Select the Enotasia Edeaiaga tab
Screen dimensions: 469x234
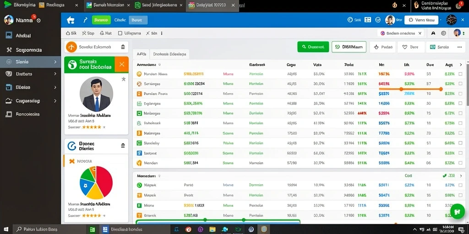point(169,54)
